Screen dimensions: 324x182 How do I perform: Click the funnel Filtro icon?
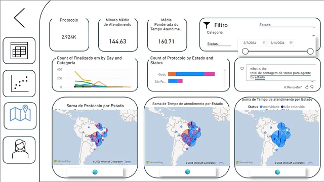click(x=207, y=25)
